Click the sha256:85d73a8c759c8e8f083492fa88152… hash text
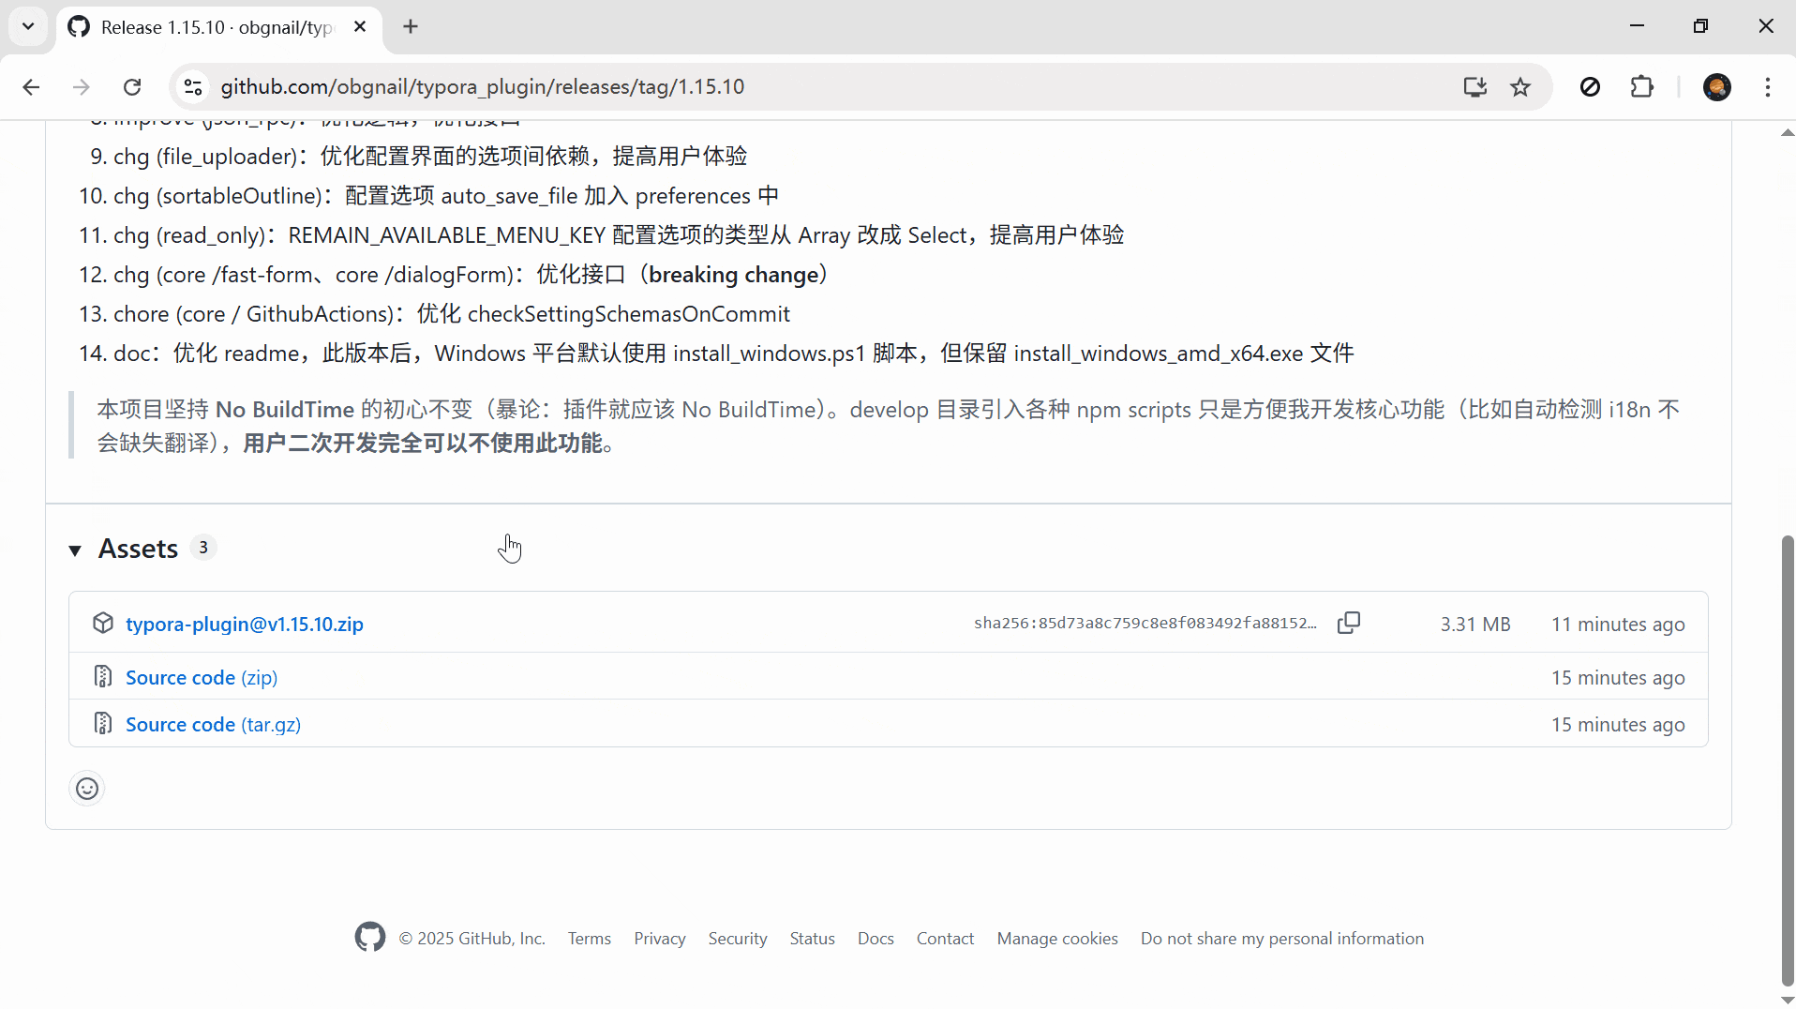 click(1145, 623)
